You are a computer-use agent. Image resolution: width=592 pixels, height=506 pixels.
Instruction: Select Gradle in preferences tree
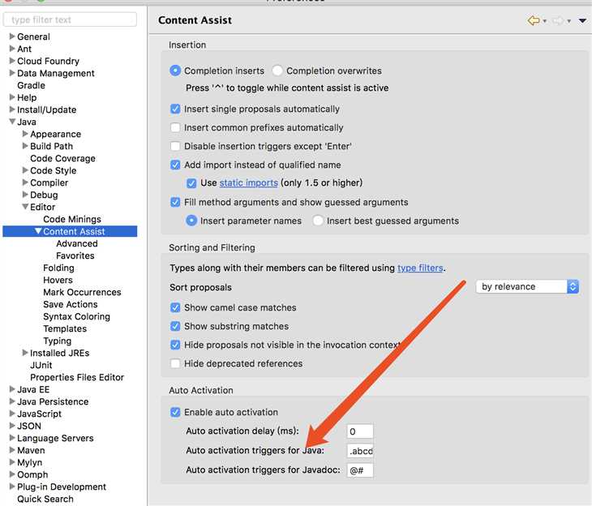point(31,85)
